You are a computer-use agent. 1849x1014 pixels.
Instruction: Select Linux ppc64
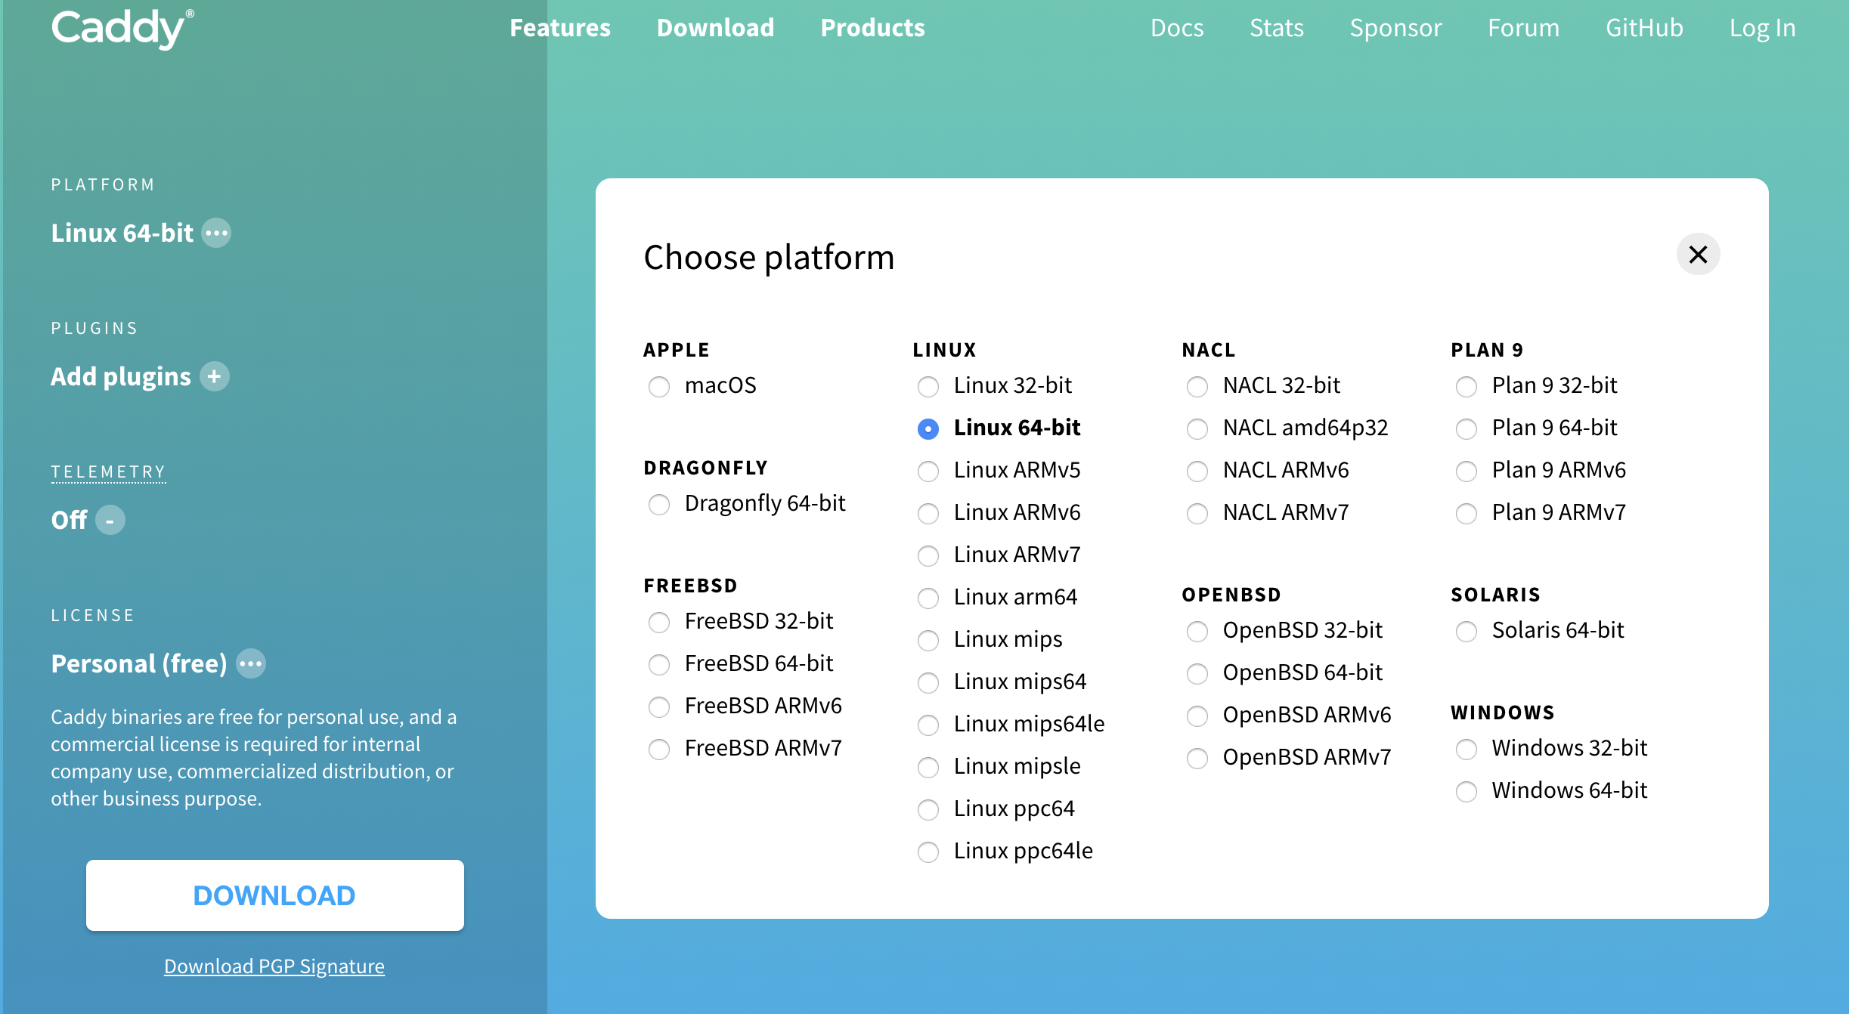928,809
